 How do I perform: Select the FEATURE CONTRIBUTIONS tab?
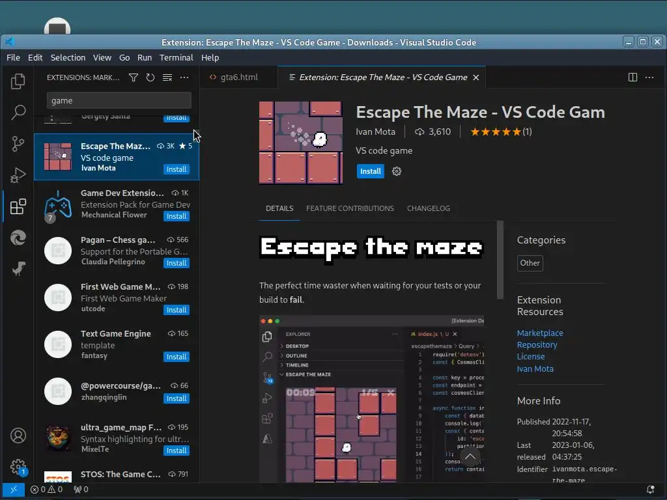click(350, 208)
